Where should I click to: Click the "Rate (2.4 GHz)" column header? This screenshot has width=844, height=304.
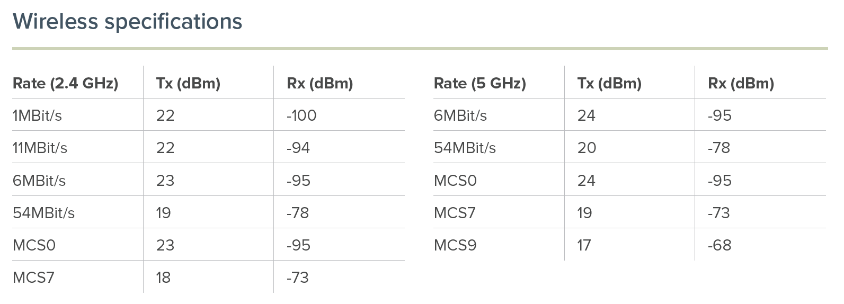[x=65, y=83]
